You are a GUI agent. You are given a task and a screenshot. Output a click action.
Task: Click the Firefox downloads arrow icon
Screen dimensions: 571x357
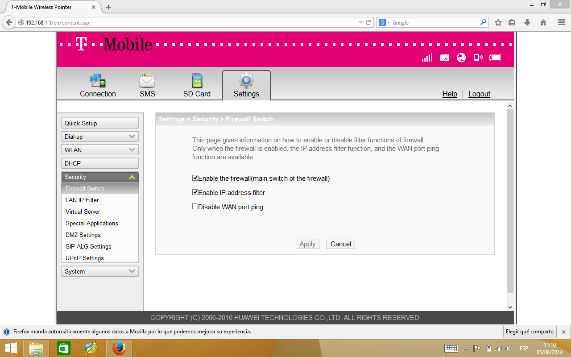527,22
